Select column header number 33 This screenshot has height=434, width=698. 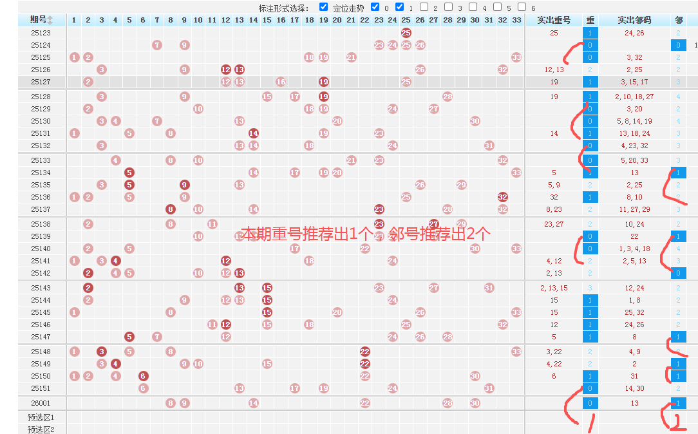(x=516, y=20)
